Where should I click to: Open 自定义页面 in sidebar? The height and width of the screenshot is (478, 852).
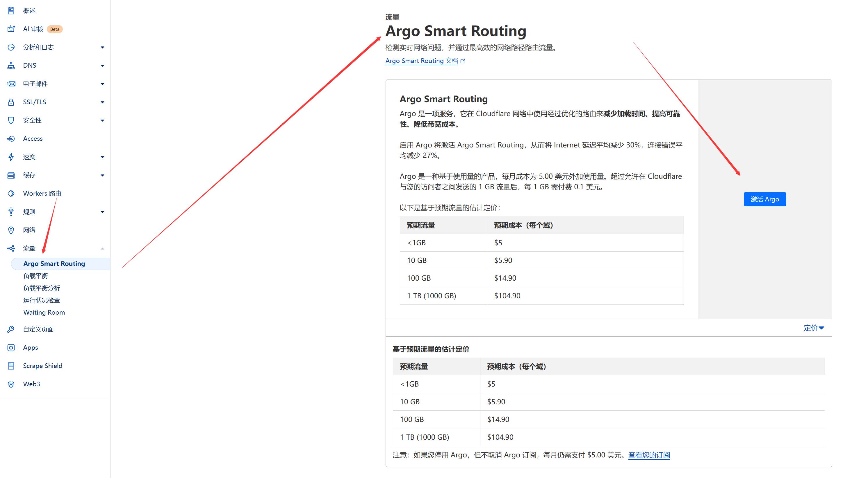click(38, 329)
